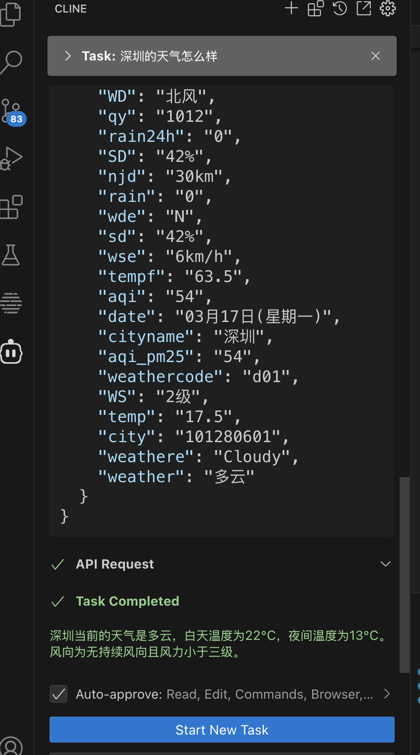Close the current task
Screen dimensions: 420x755
375,56
